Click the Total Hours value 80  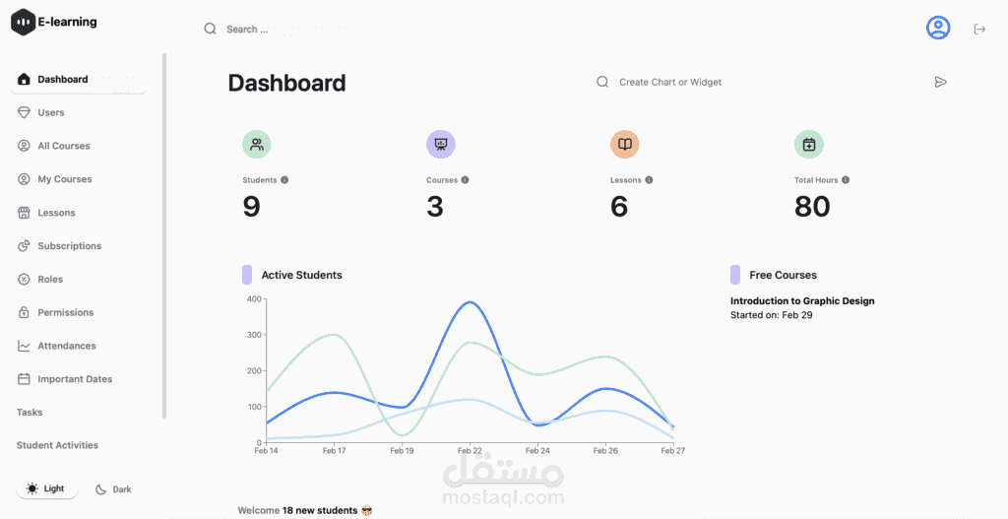(x=812, y=207)
